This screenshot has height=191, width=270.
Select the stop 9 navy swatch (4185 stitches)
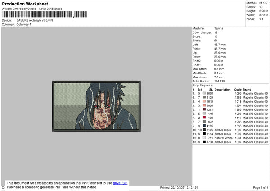[204, 126]
